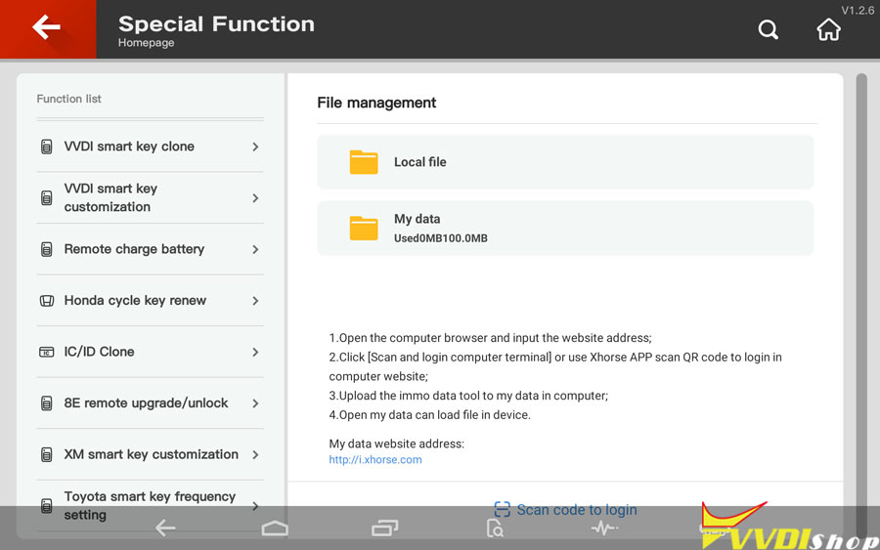Open search with the magnifier icon
This screenshot has height=550, width=880.
(x=768, y=29)
